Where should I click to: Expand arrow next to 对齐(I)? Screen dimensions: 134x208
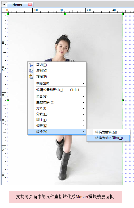pyautogui.click(x=83, y=108)
